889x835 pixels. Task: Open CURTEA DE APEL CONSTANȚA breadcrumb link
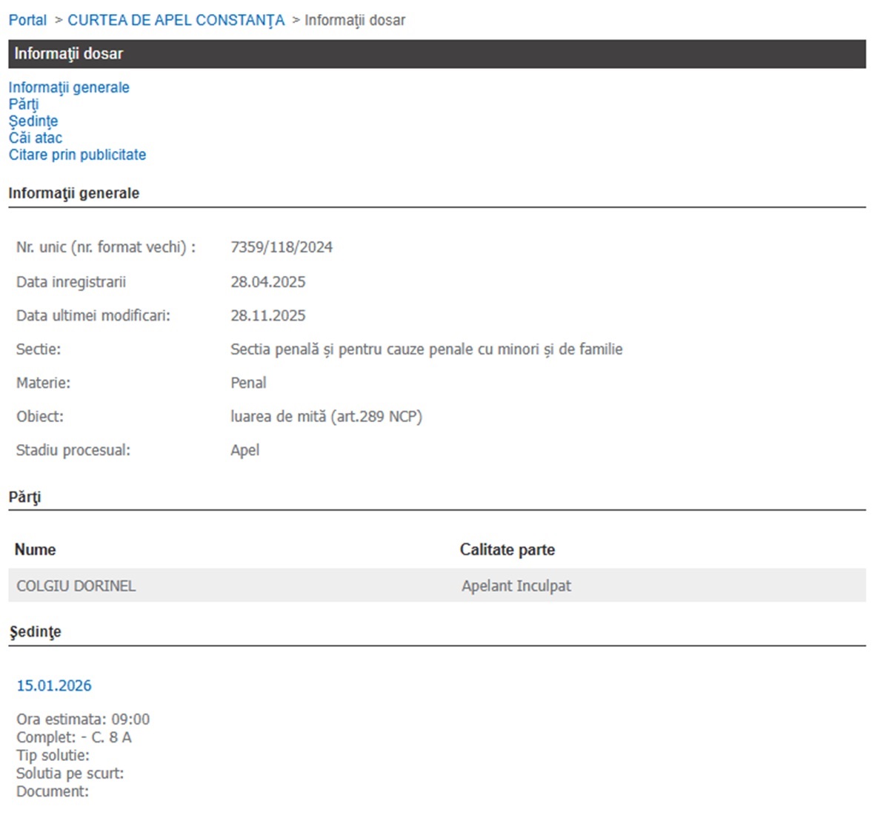tap(176, 20)
